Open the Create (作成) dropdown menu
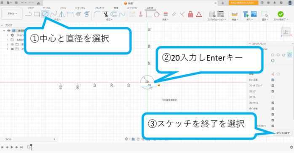Image resolution: width=294 pixels, height=153 pixels. pyautogui.click(x=57, y=20)
